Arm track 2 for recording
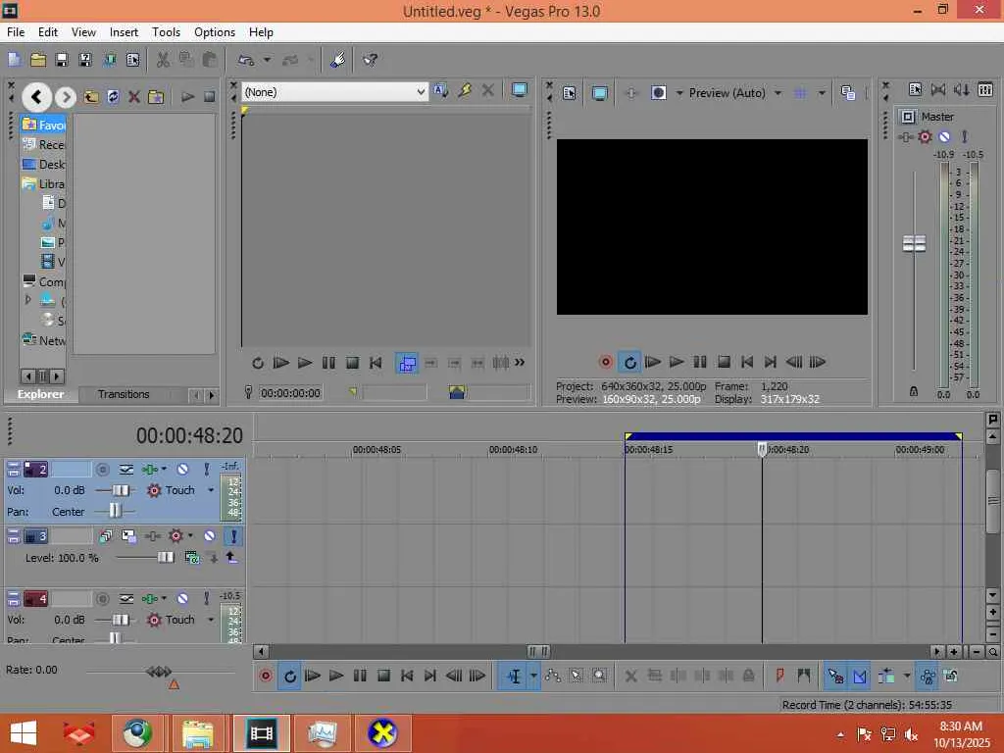The height and width of the screenshot is (753, 1004). coord(102,470)
